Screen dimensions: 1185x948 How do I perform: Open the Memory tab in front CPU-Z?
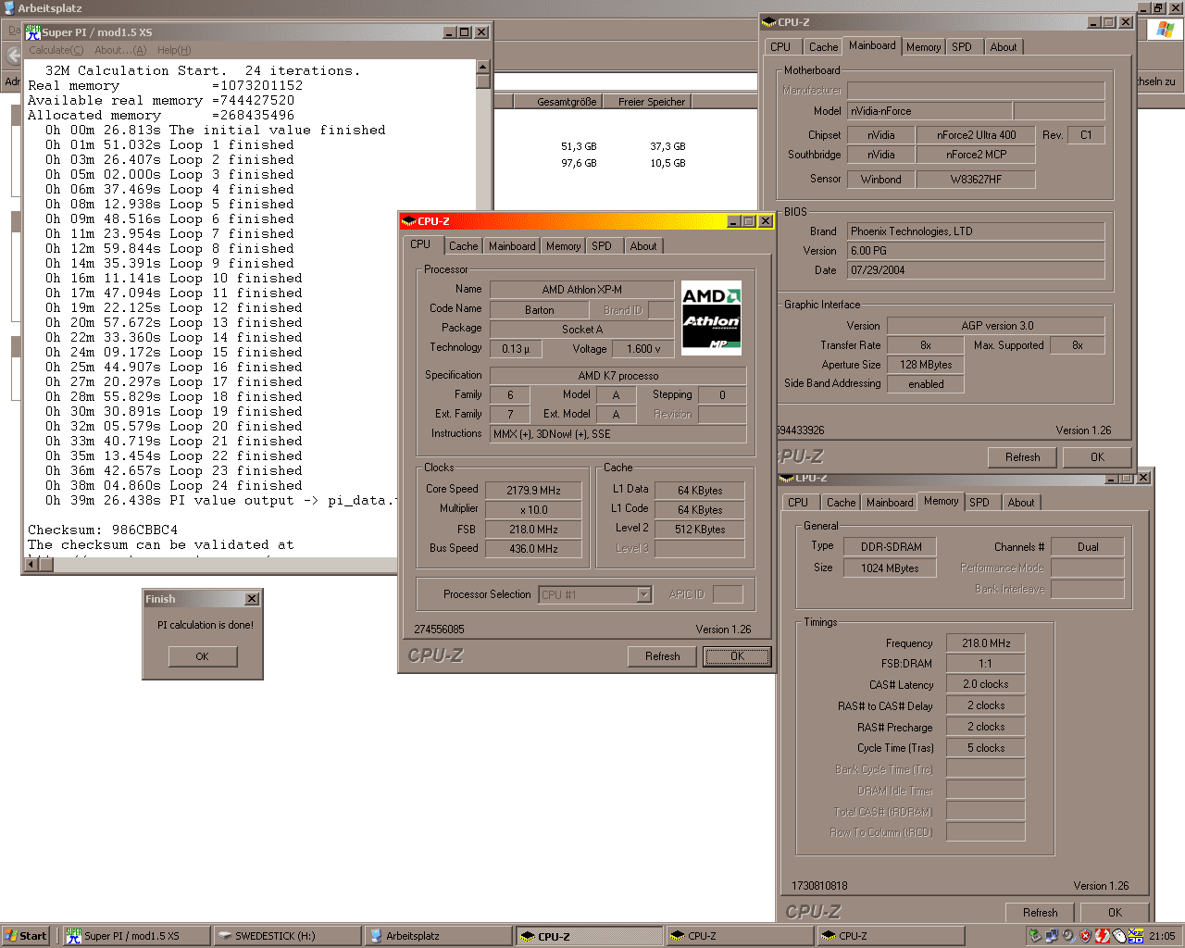563,246
